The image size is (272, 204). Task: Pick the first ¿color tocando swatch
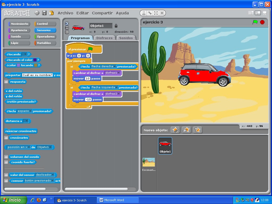(x=18, y=65)
